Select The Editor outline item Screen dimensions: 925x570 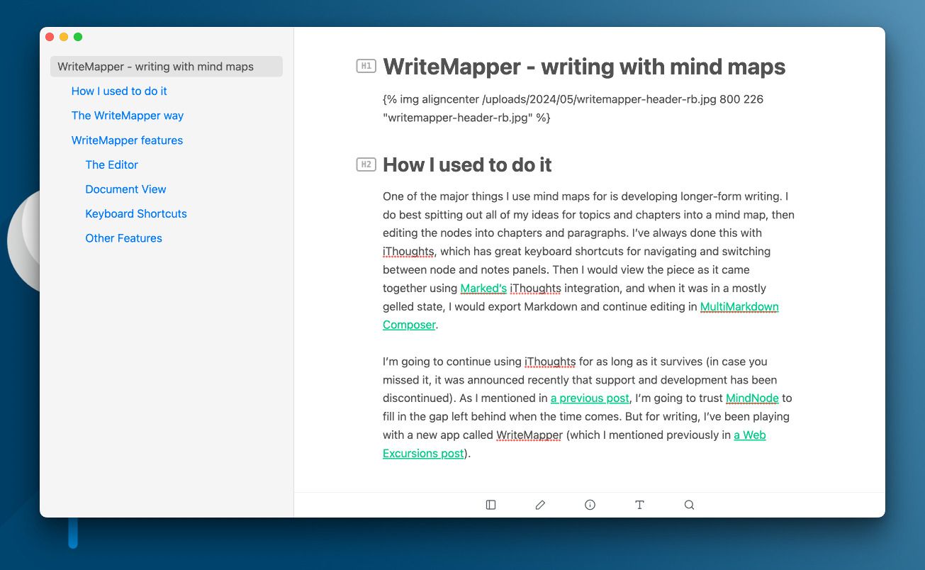111,164
